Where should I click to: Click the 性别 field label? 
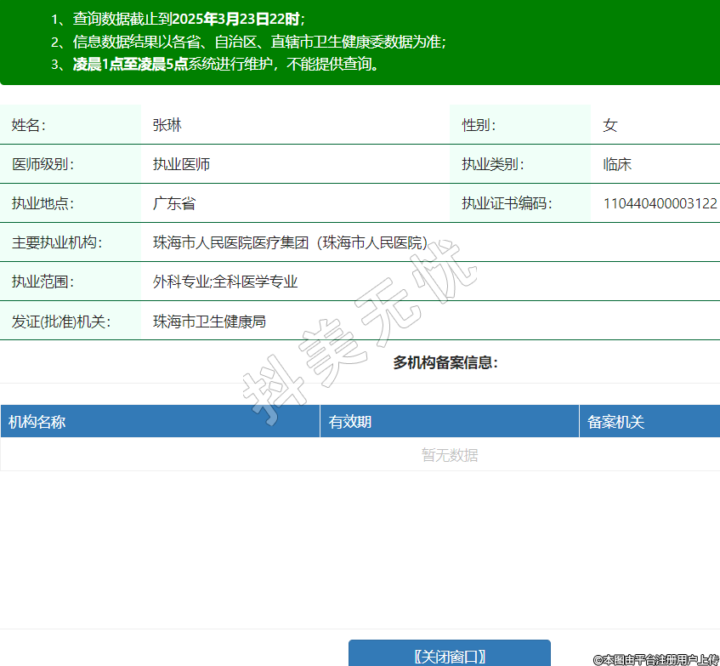coord(479,125)
